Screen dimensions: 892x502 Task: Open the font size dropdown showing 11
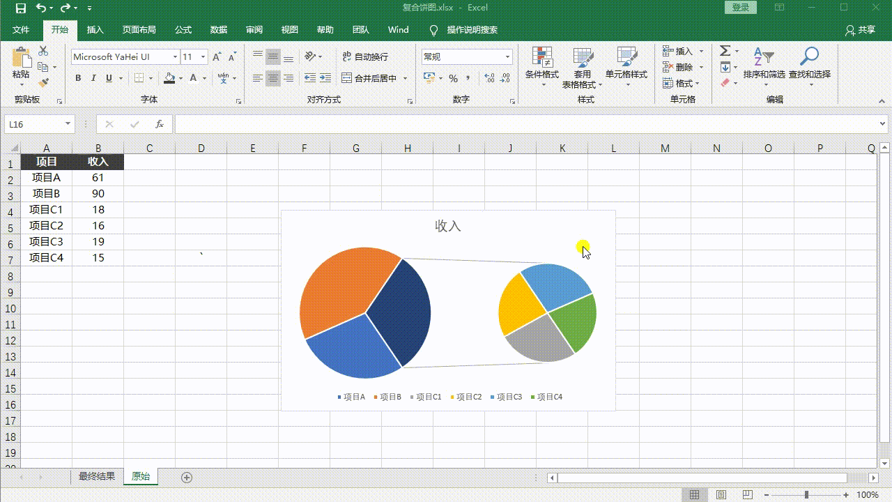(203, 56)
